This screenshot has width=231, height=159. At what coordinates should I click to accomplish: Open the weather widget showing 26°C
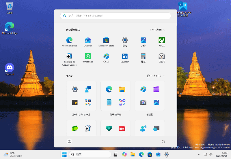pos(13,154)
